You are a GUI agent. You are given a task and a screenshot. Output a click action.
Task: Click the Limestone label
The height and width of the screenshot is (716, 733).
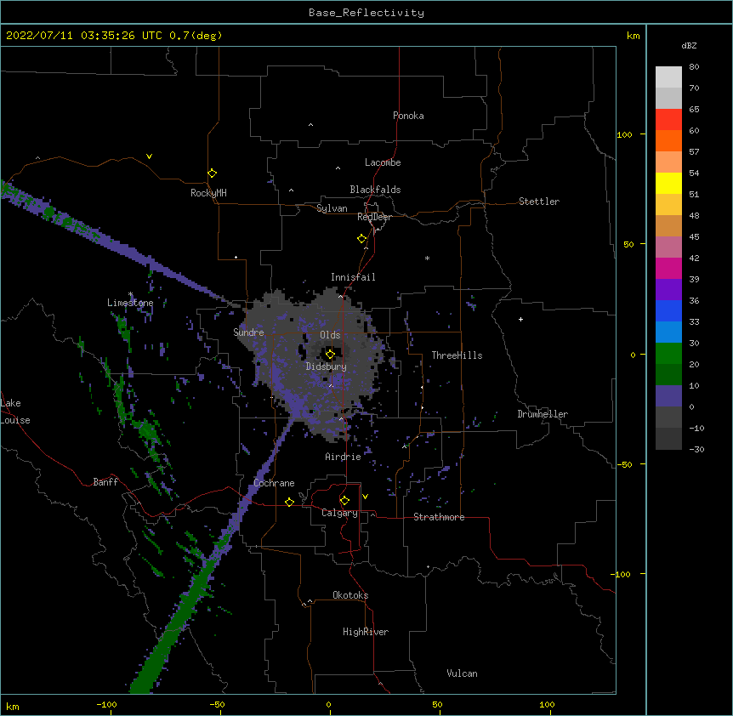click(x=130, y=303)
